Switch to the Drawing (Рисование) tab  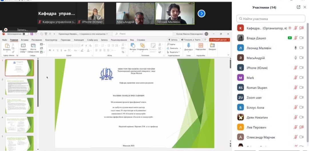click(x=37, y=40)
